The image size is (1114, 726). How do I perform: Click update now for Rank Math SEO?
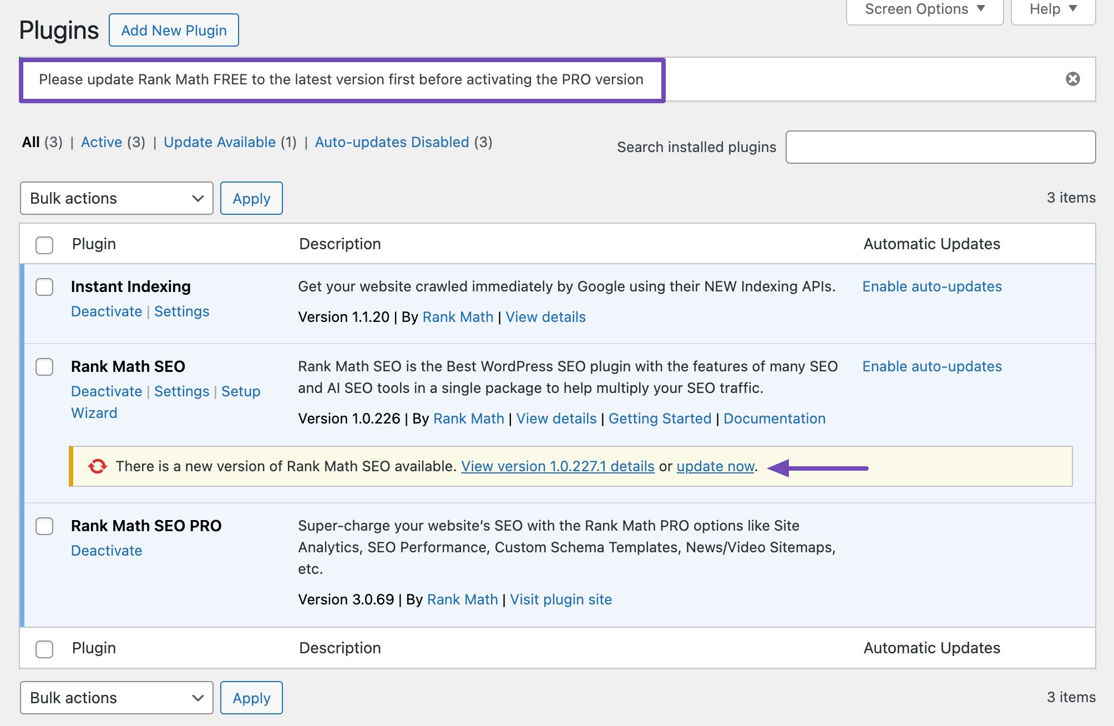click(x=716, y=466)
